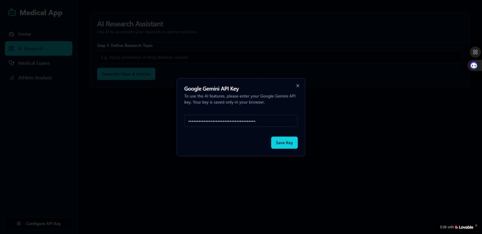Click Configure API Key button
This screenshot has height=234, width=482.
point(39,224)
